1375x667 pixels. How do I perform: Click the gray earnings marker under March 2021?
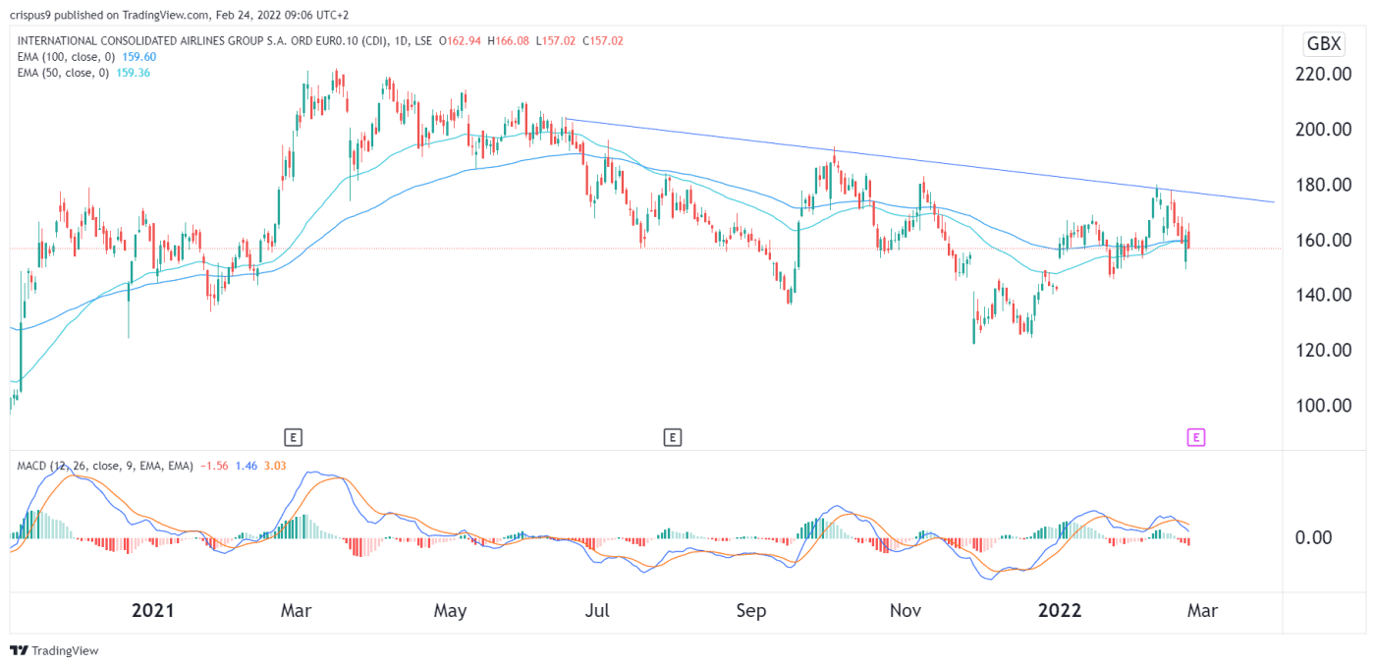292,436
